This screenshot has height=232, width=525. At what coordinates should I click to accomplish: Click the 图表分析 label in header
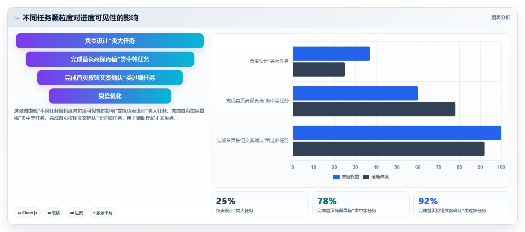pyautogui.click(x=500, y=17)
